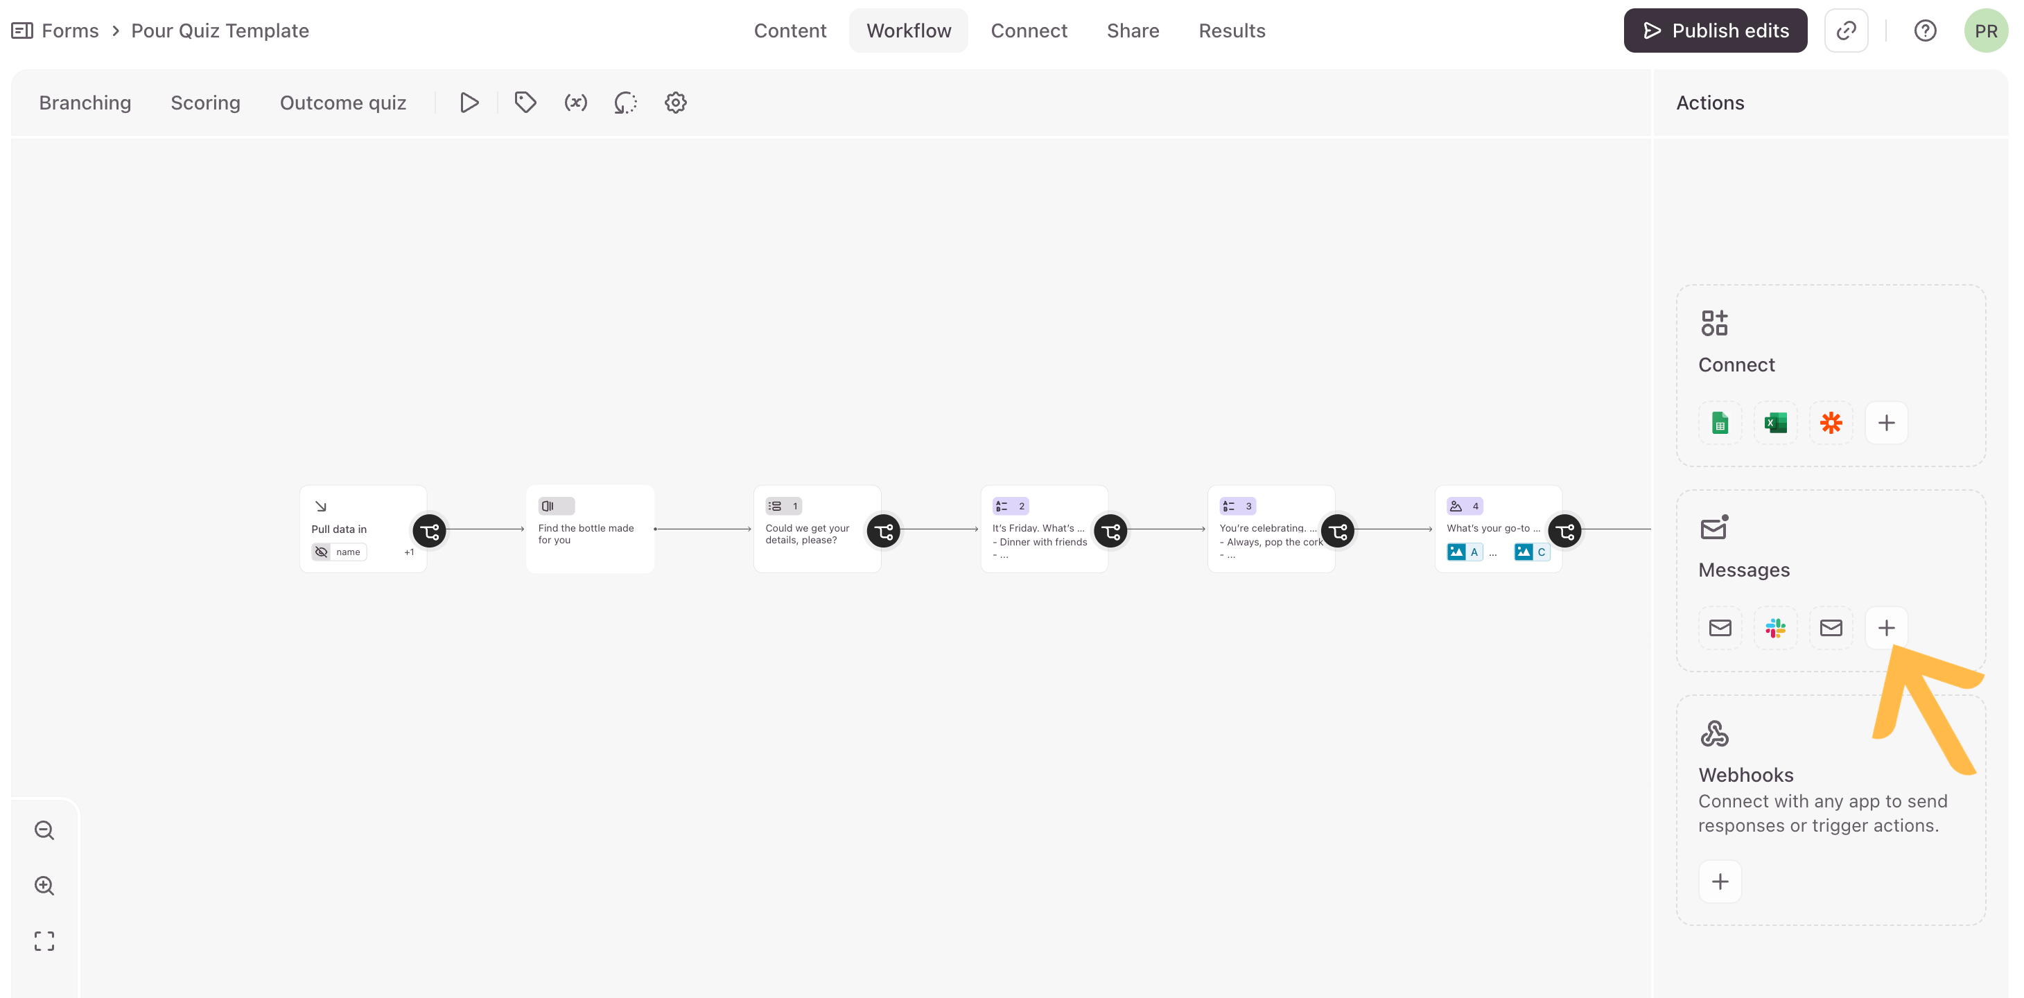Click Publish edits button

(1714, 30)
